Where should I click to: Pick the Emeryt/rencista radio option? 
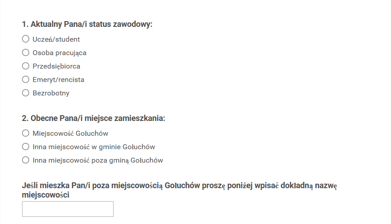[26, 79]
